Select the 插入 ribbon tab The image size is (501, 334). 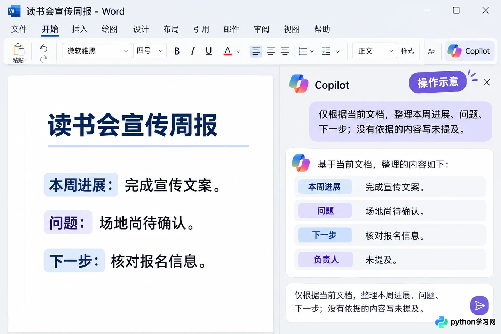pos(80,29)
